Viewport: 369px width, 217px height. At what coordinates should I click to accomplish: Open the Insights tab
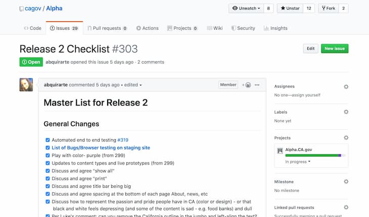point(275,28)
